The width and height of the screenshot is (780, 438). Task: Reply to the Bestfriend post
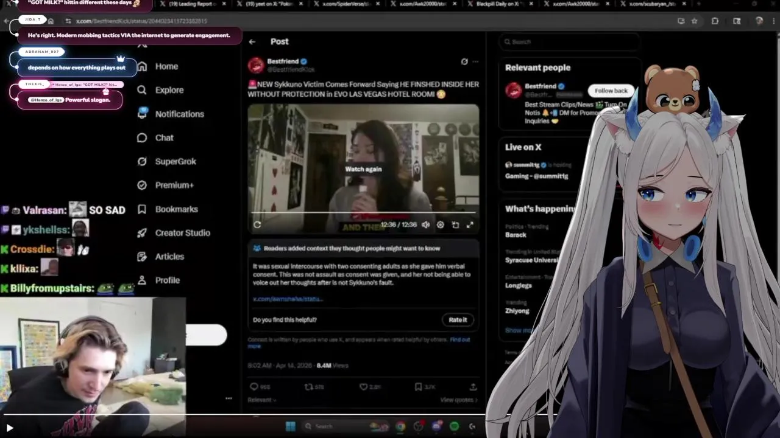260,386
